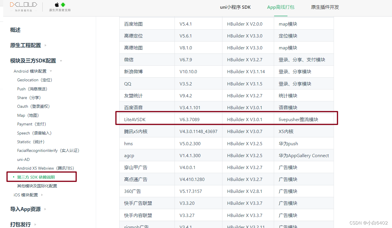
Task: Open uni-AD page
Action: click(23, 159)
